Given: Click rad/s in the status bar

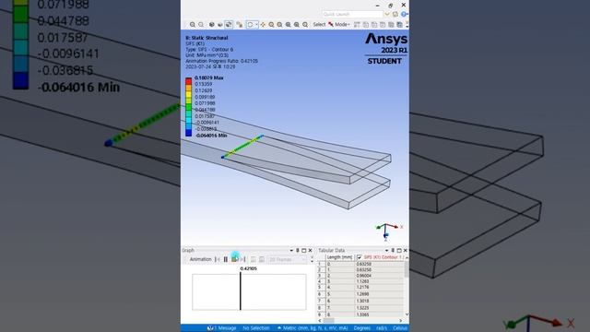Looking at the screenshot, I should coord(382,328).
